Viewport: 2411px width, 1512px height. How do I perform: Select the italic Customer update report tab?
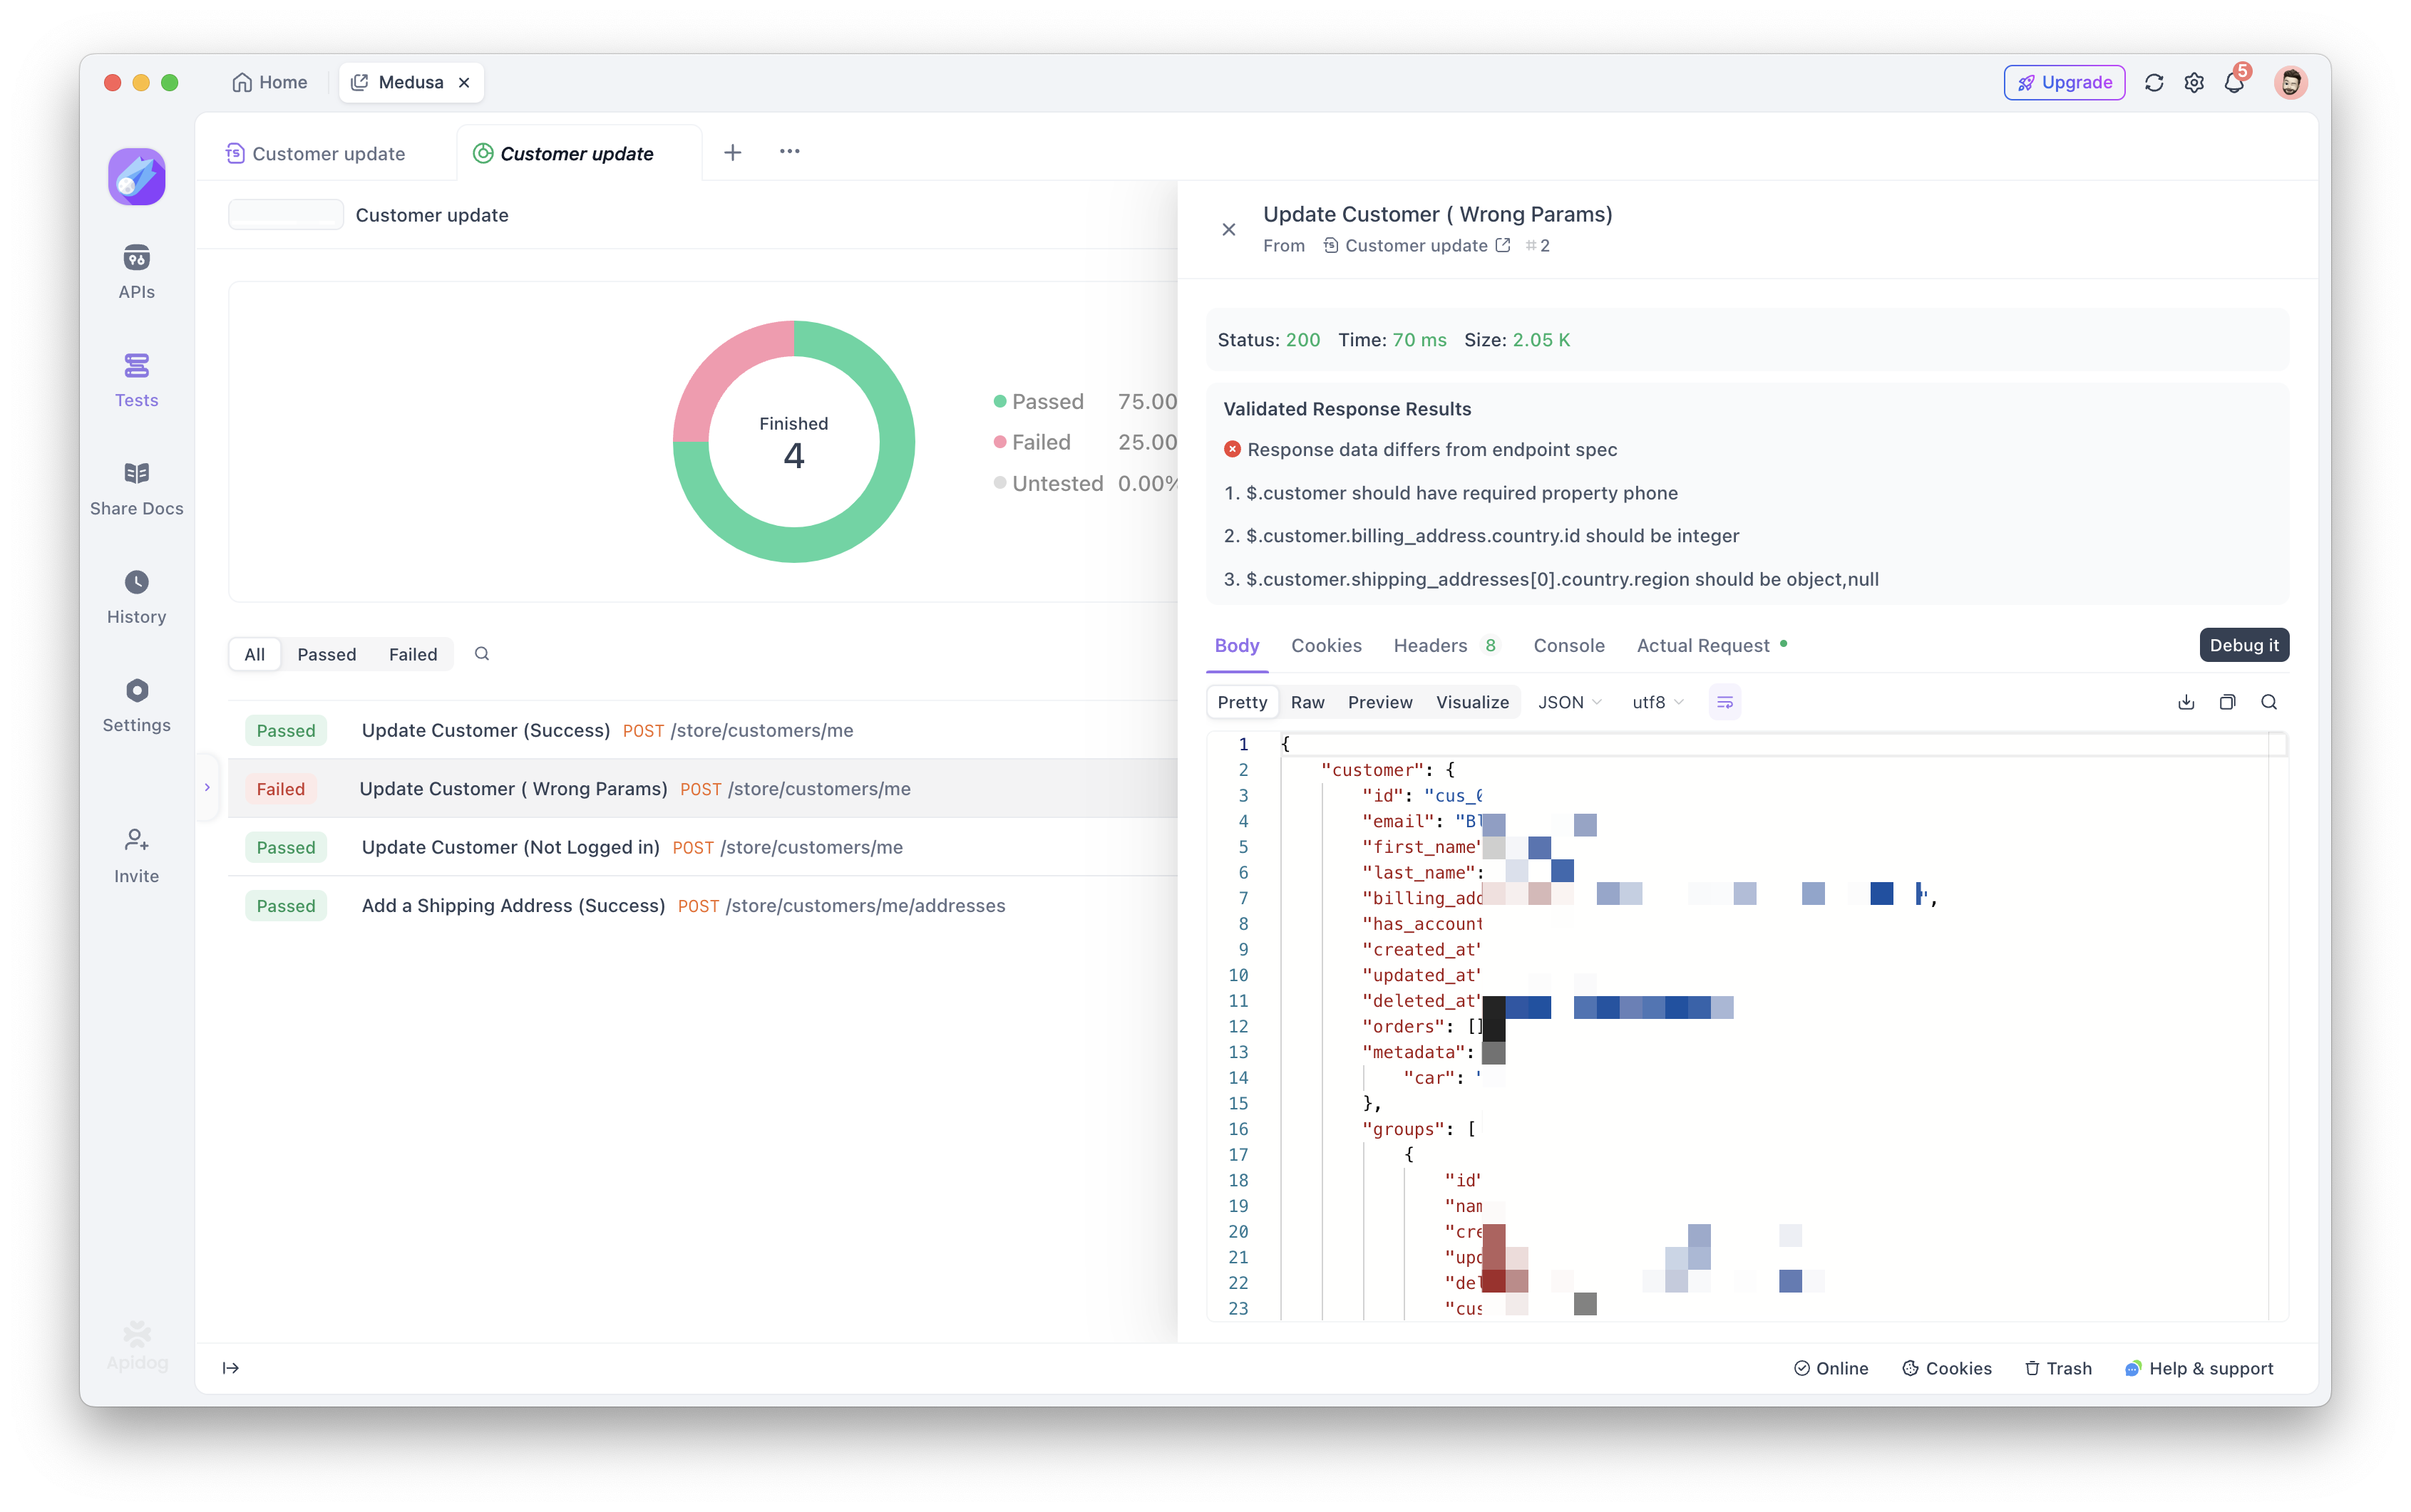[x=578, y=153]
